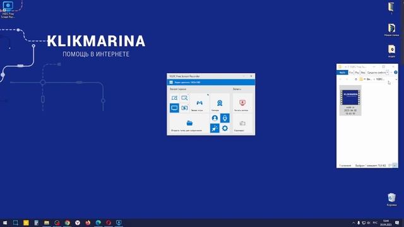The height and width of the screenshot is (227, 404).
Task: Open the taskbar clock and date
Action: pos(386,223)
